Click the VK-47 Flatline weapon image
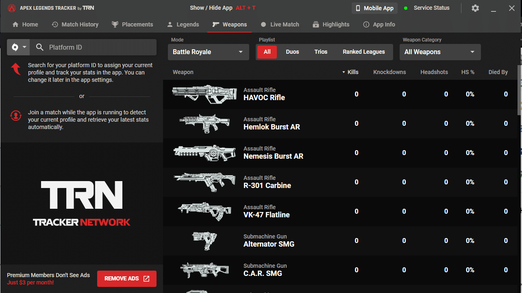 click(204, 211)
